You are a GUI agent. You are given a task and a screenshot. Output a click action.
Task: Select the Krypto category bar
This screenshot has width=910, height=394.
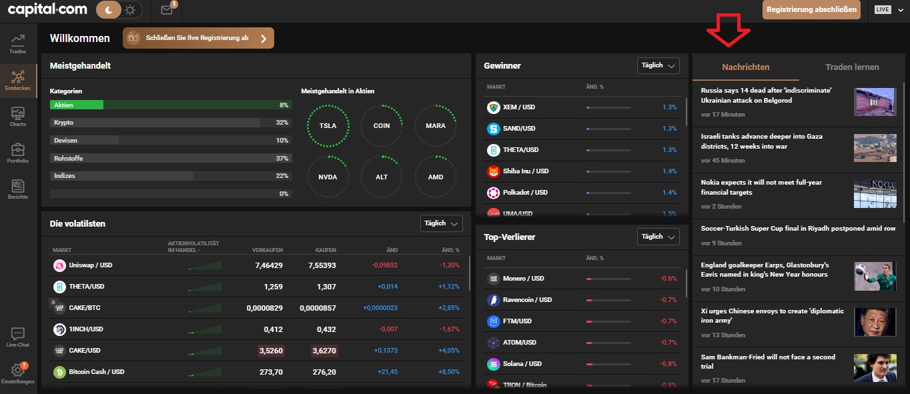click(x=171, y=123)
